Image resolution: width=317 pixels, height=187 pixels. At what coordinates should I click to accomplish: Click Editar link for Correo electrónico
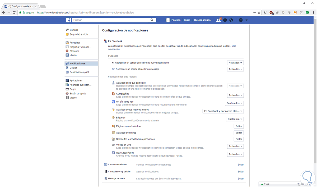[241, 165]
